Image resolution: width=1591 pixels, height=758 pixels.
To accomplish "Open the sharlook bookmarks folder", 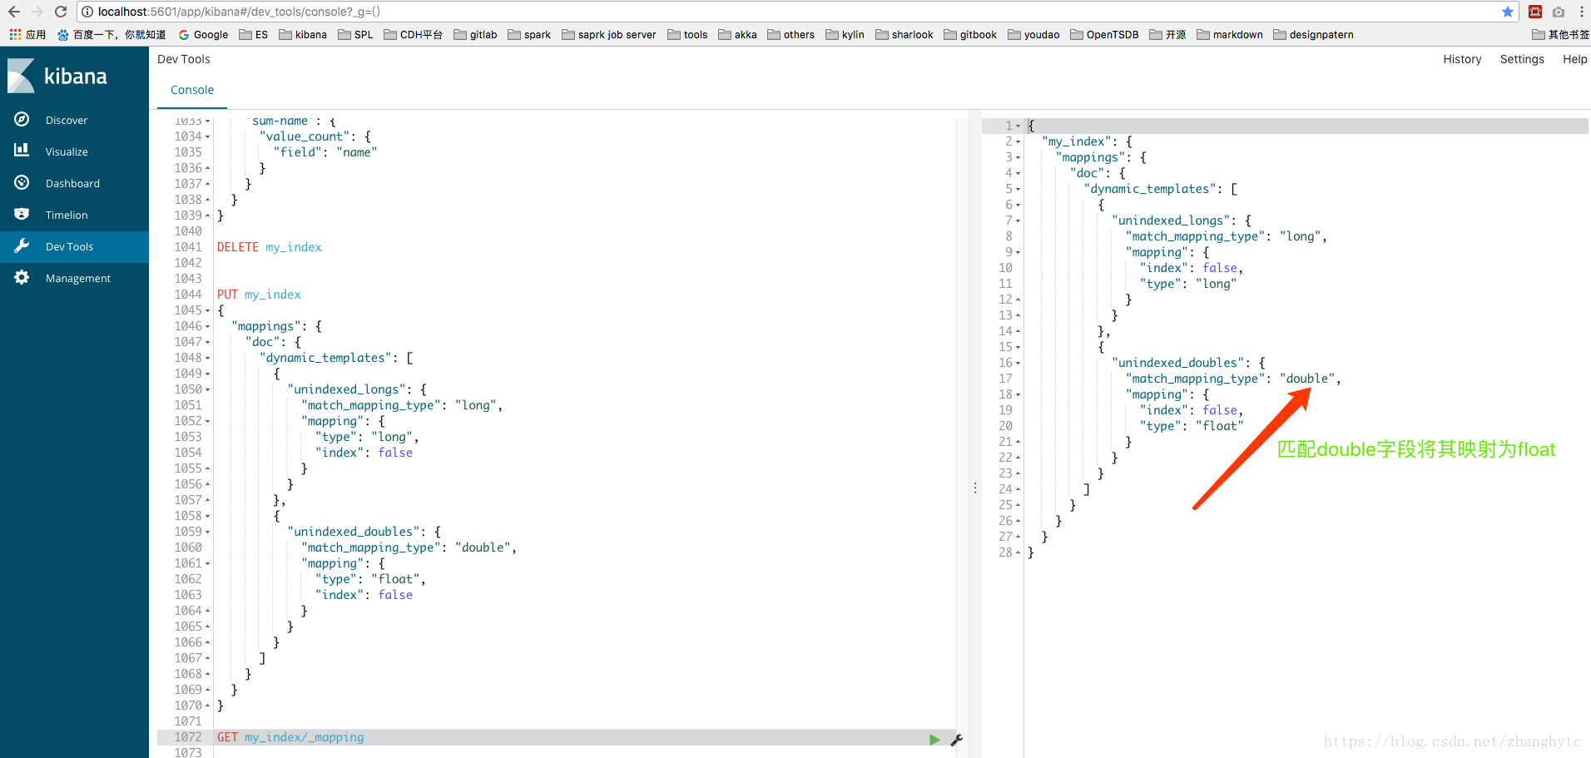I will (x=905, y=35).
